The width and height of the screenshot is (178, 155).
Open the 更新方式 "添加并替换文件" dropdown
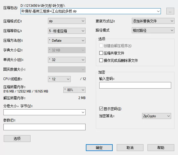click(x=153, y=21)
